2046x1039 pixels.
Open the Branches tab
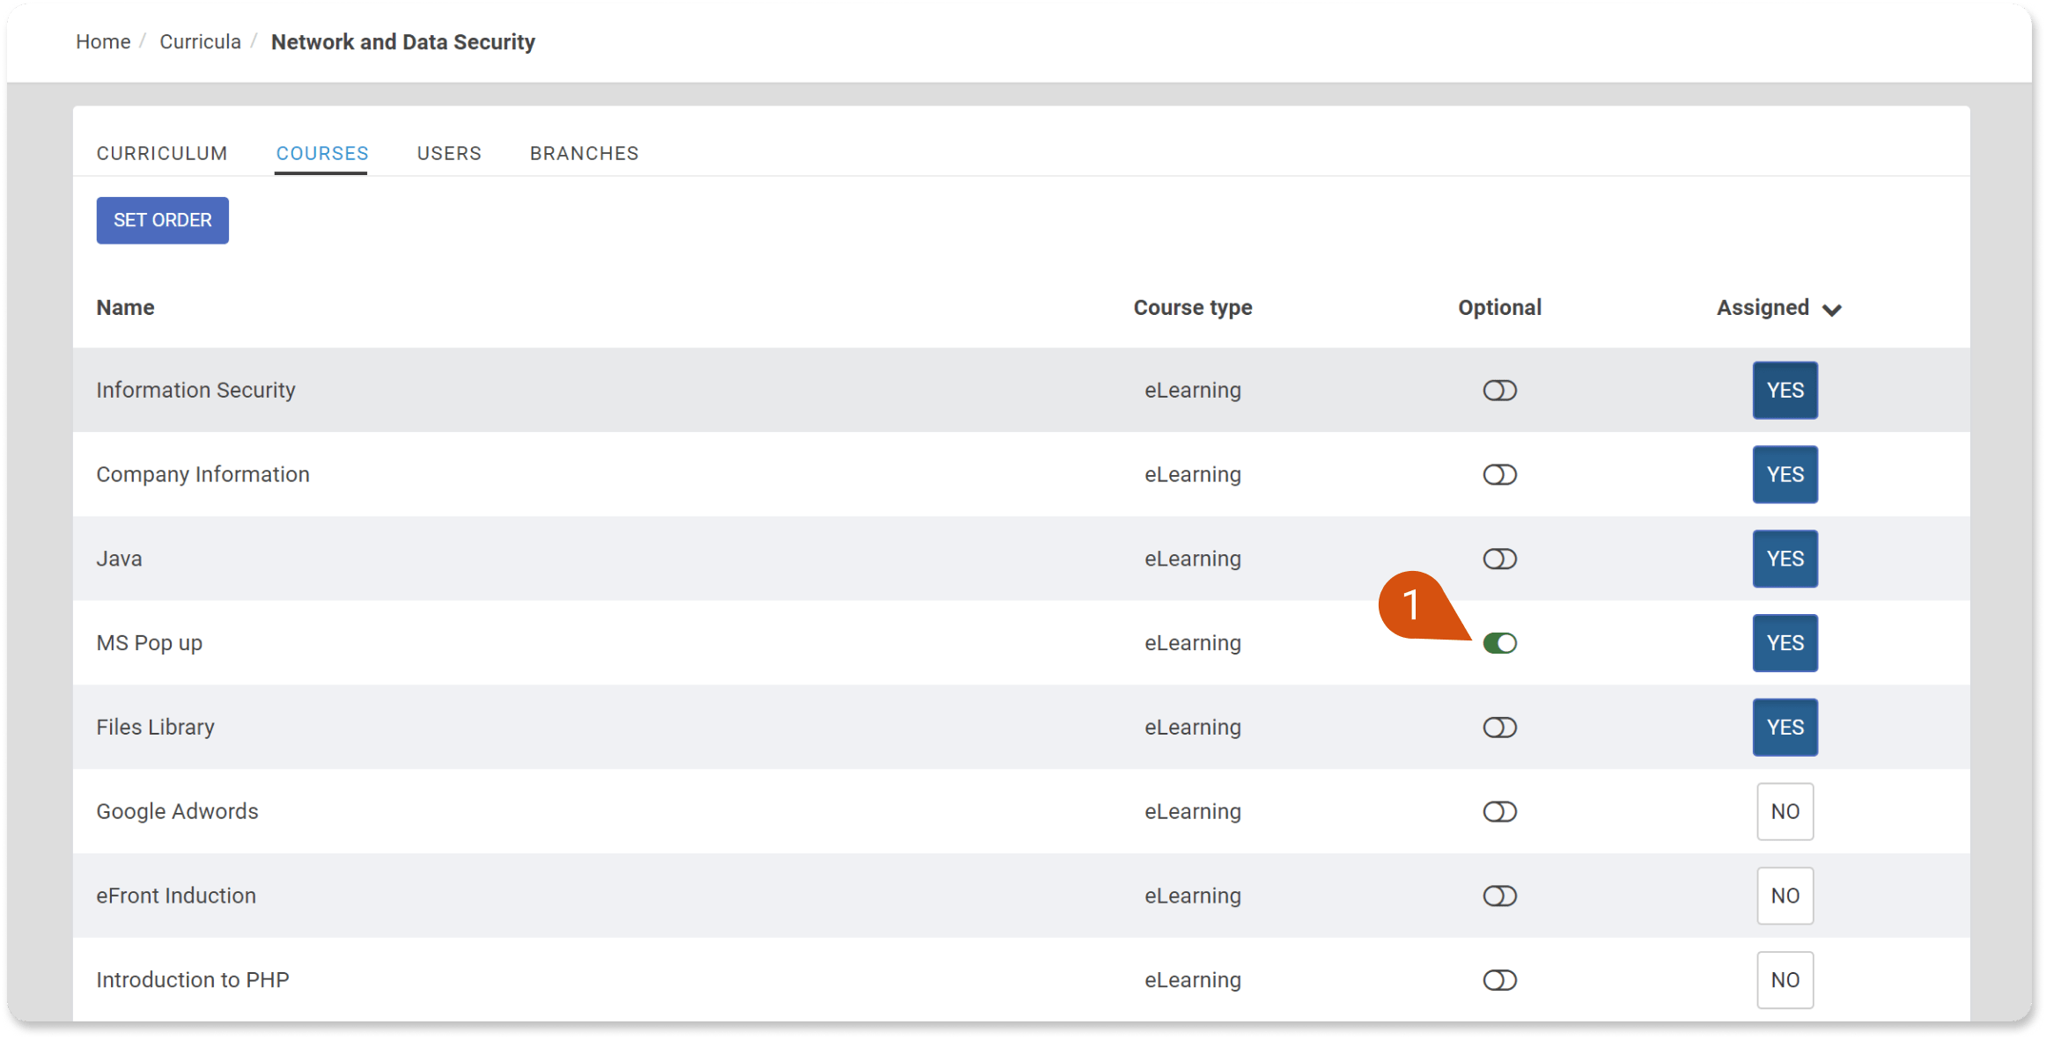584,153
